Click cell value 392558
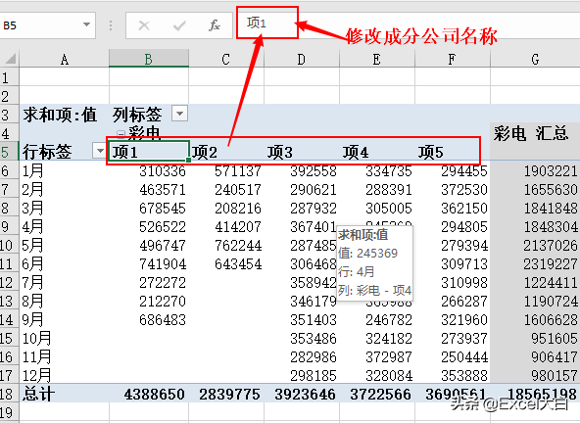Screen dimensions: 580x423 (x=314, y=171)
